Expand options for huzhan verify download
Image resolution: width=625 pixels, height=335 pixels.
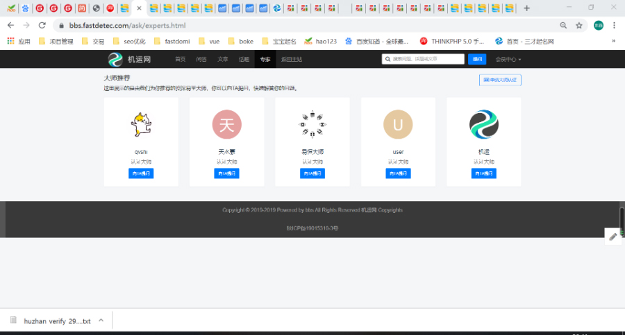tap(101, 320)
